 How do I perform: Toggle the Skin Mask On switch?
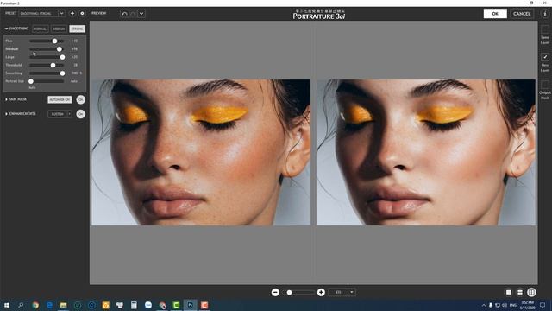point(80,100)
